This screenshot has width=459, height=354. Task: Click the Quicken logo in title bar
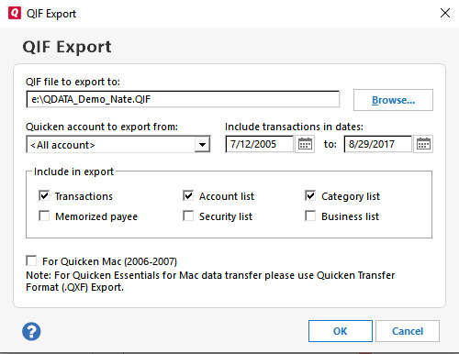coord(15,13)
